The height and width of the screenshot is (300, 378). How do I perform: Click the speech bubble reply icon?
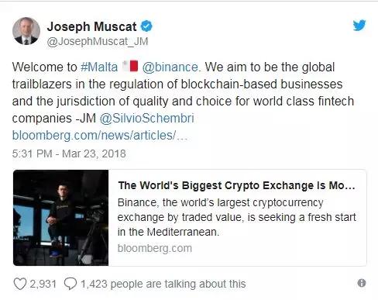click(70, 284)
